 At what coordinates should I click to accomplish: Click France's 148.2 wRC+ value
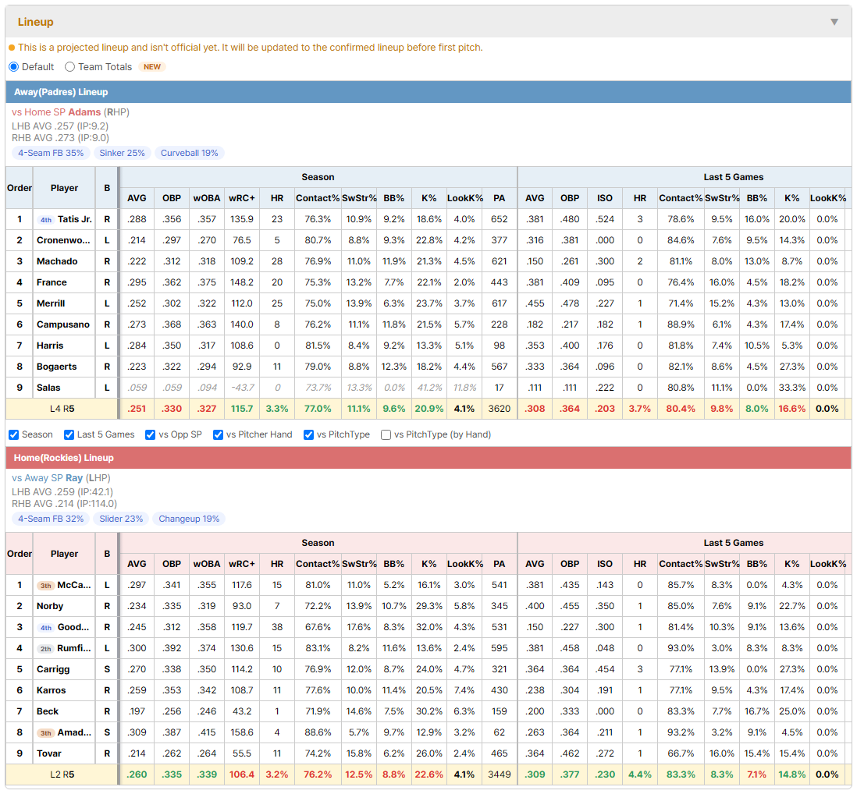[242, 283]
